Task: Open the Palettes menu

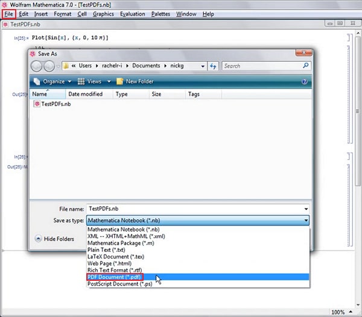Action: click(160, 14)
